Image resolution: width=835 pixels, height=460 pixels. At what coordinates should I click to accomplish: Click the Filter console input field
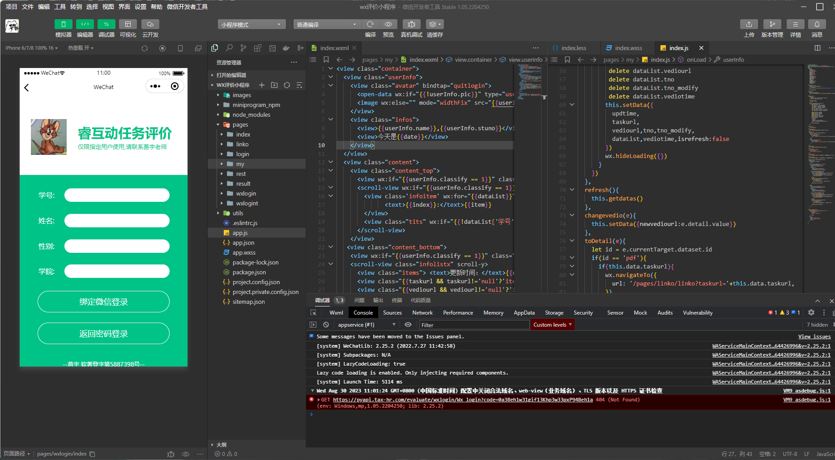[474, 325]
